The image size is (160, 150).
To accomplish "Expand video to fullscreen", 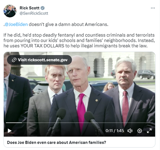I will (149, 131).
